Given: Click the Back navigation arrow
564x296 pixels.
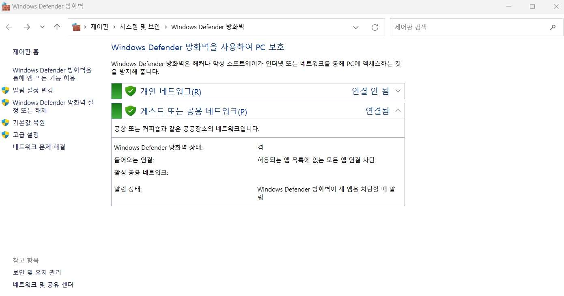Looking at the screenshot, I should click(x=9, y=27).
